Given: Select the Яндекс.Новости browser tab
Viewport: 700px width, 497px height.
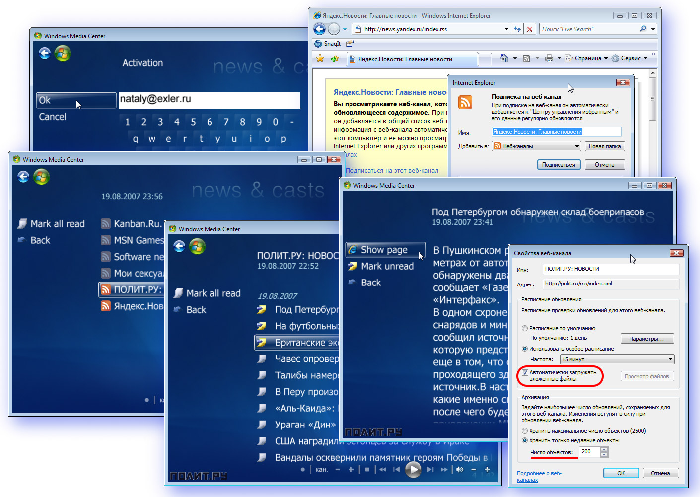Looking at the screenshot, I should pyautogui.click(x=412, y=59).
